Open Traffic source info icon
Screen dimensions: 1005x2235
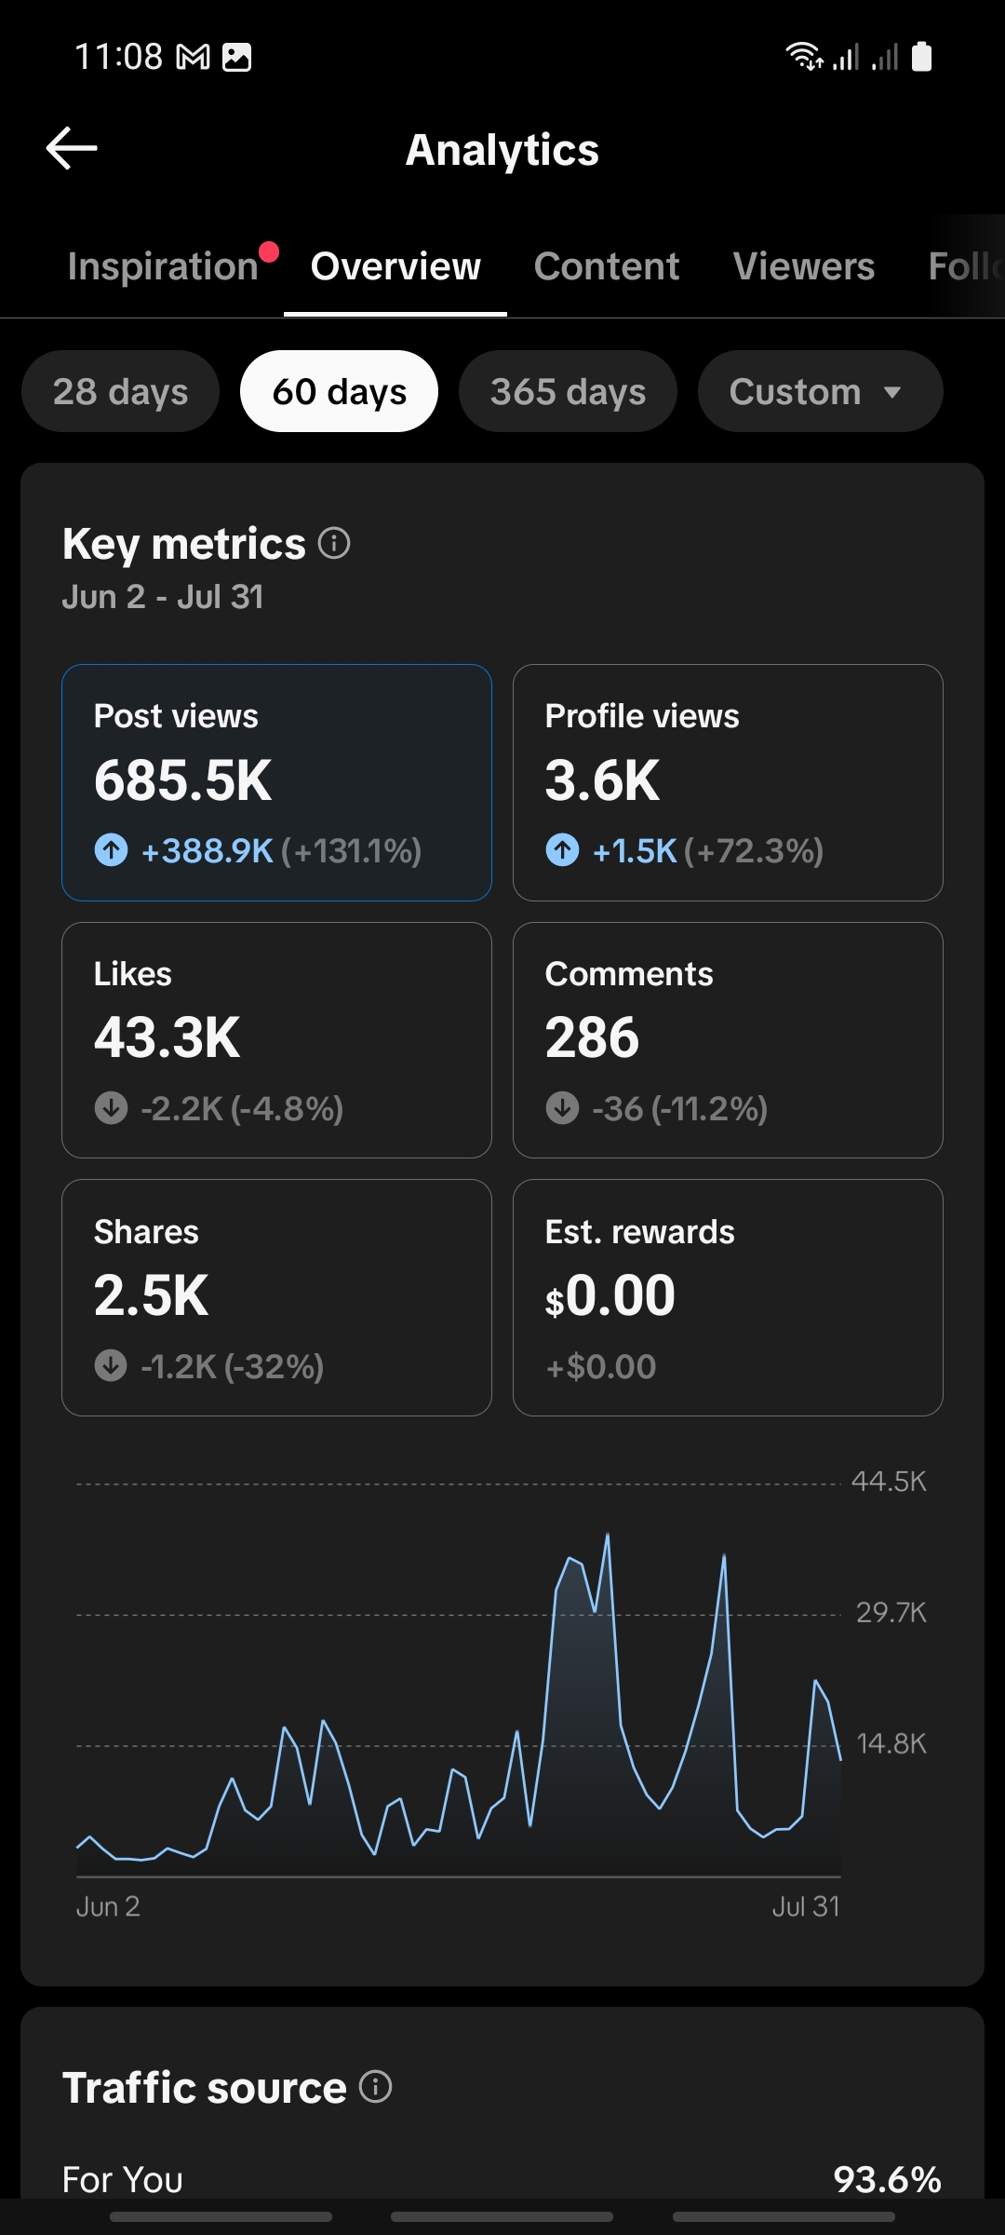[376, 2087]
